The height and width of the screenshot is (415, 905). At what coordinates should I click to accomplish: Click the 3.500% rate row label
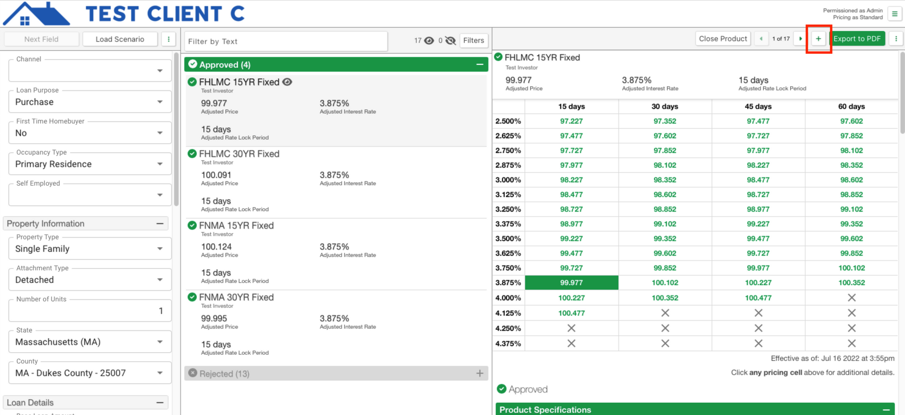tap(508, 239)
